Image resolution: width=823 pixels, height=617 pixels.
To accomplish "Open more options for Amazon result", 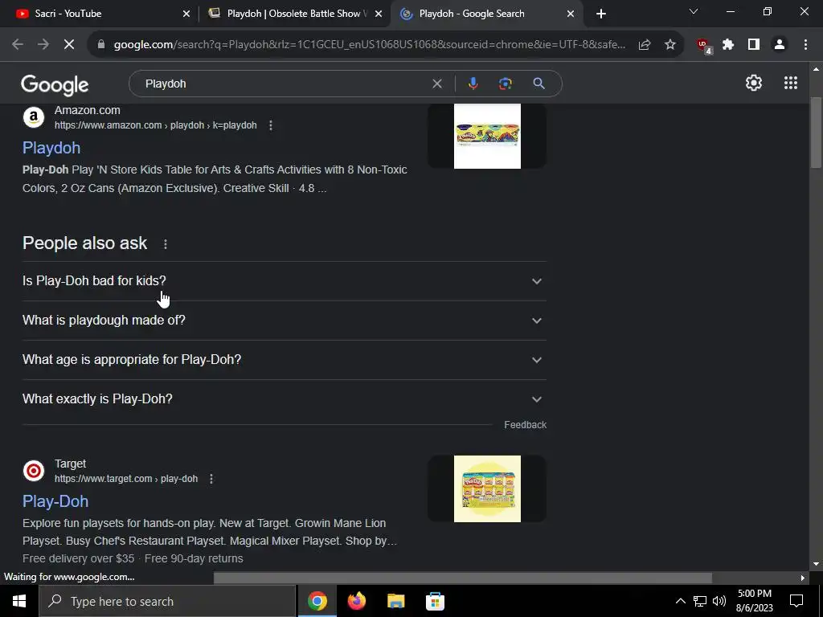I will (271, 125).
